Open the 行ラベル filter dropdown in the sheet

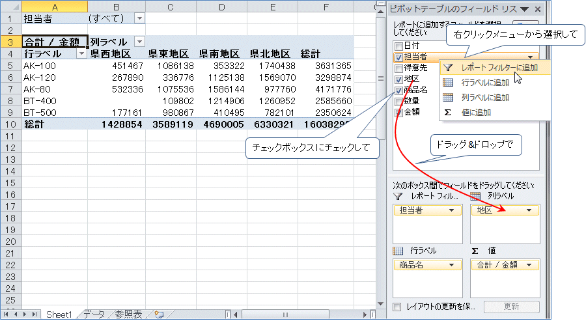coord(81,54)
